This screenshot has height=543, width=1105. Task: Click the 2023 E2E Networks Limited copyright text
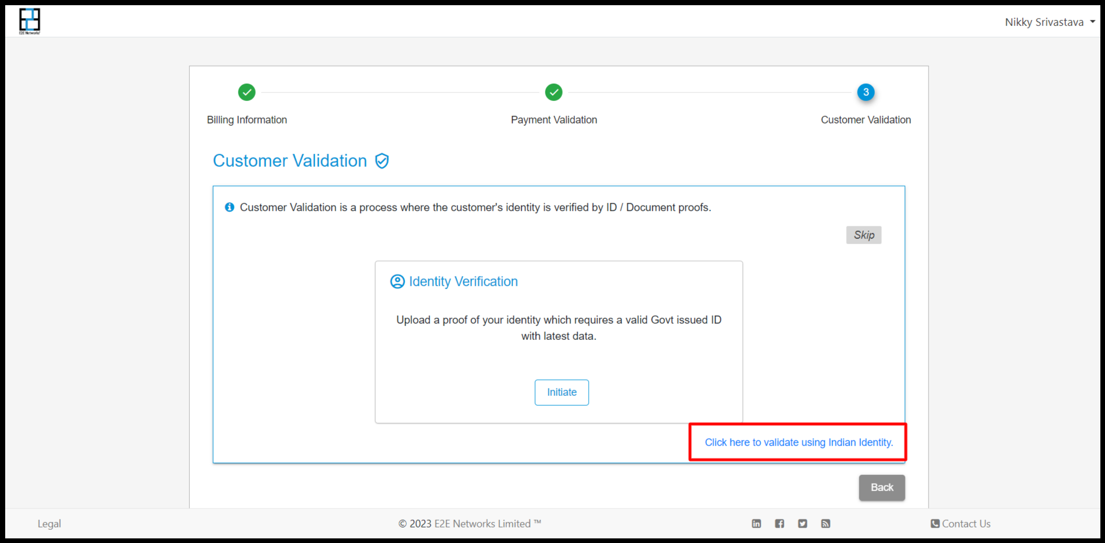[x=470, y=524]
